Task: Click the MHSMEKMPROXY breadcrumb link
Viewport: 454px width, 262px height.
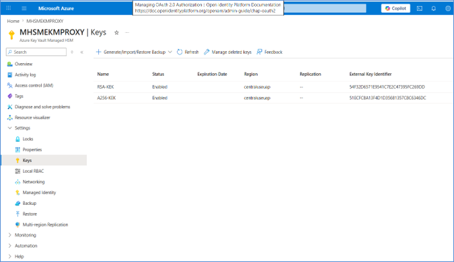Action: (x=45, y=21)
